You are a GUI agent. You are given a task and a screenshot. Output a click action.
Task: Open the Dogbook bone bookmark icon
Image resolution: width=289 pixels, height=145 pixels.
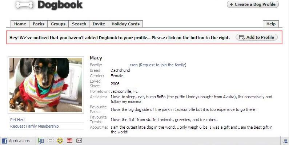(x=51, y=141)
